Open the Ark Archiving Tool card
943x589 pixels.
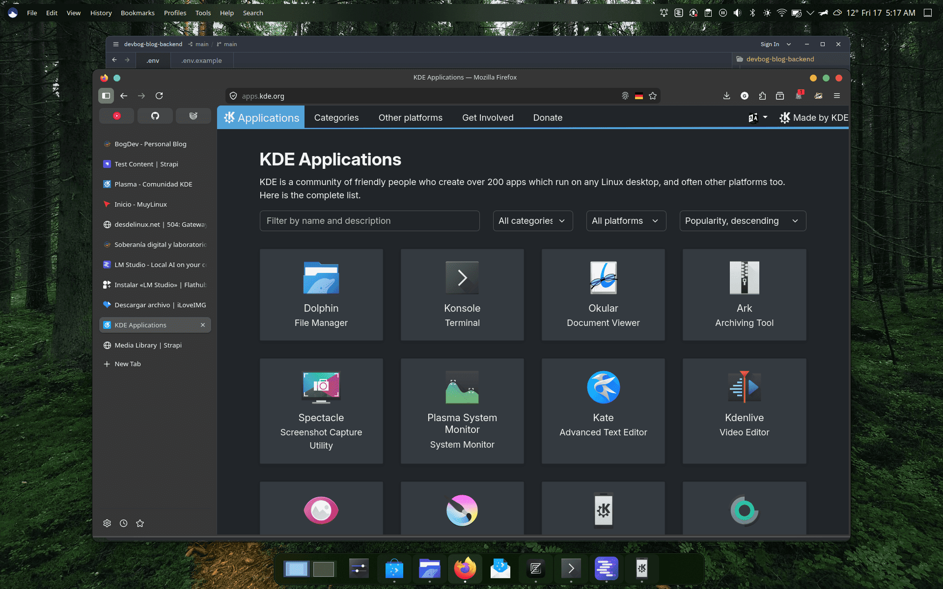click(744, 294)
